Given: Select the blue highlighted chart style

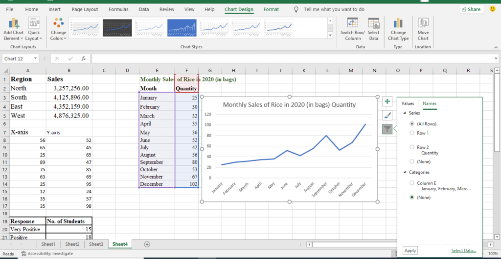Looking at the screenshot, I should [182, 28].
